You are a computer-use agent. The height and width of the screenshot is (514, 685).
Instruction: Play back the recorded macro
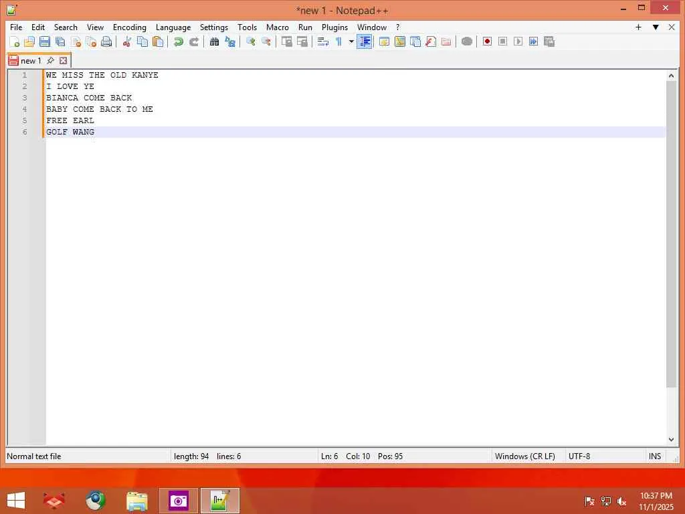pos(518,41)
